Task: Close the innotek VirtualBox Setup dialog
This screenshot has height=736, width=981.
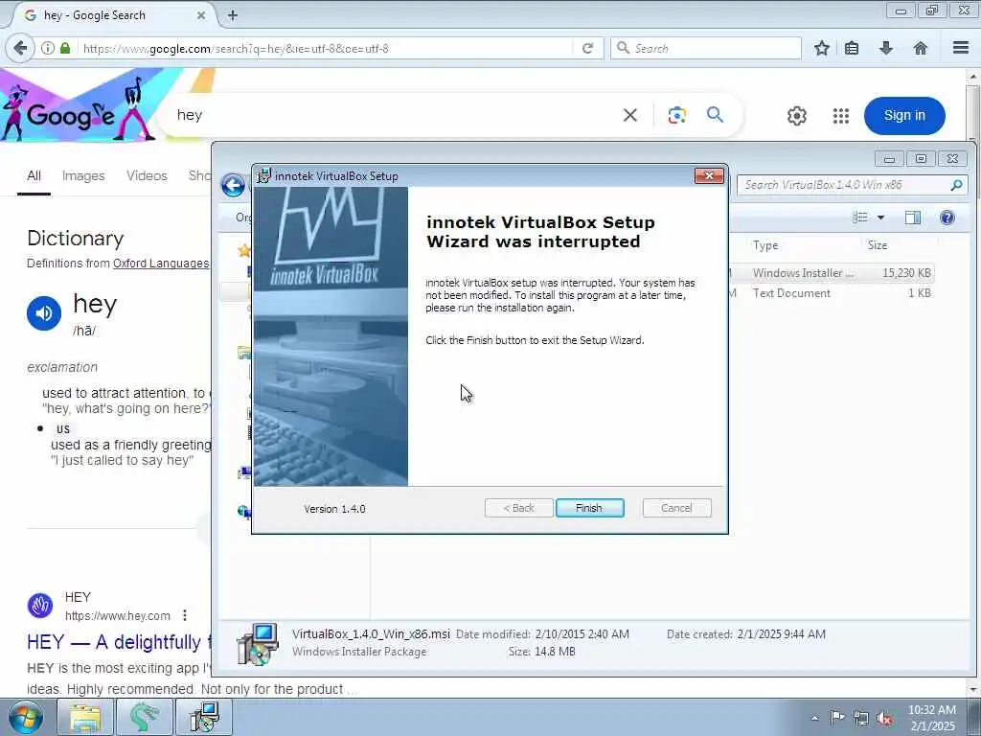Action: [x=709, y=176]
